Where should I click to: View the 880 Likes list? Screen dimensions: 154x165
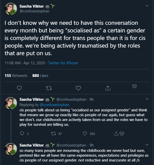(x=40, y=75)
